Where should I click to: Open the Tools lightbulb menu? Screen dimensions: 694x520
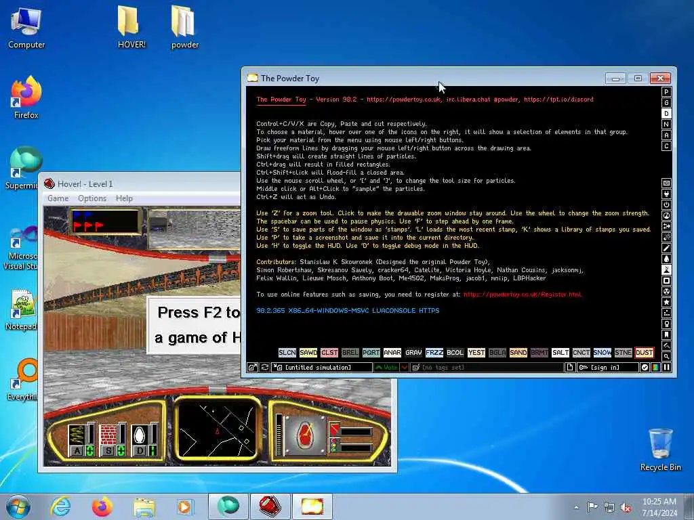coord(666,324)
